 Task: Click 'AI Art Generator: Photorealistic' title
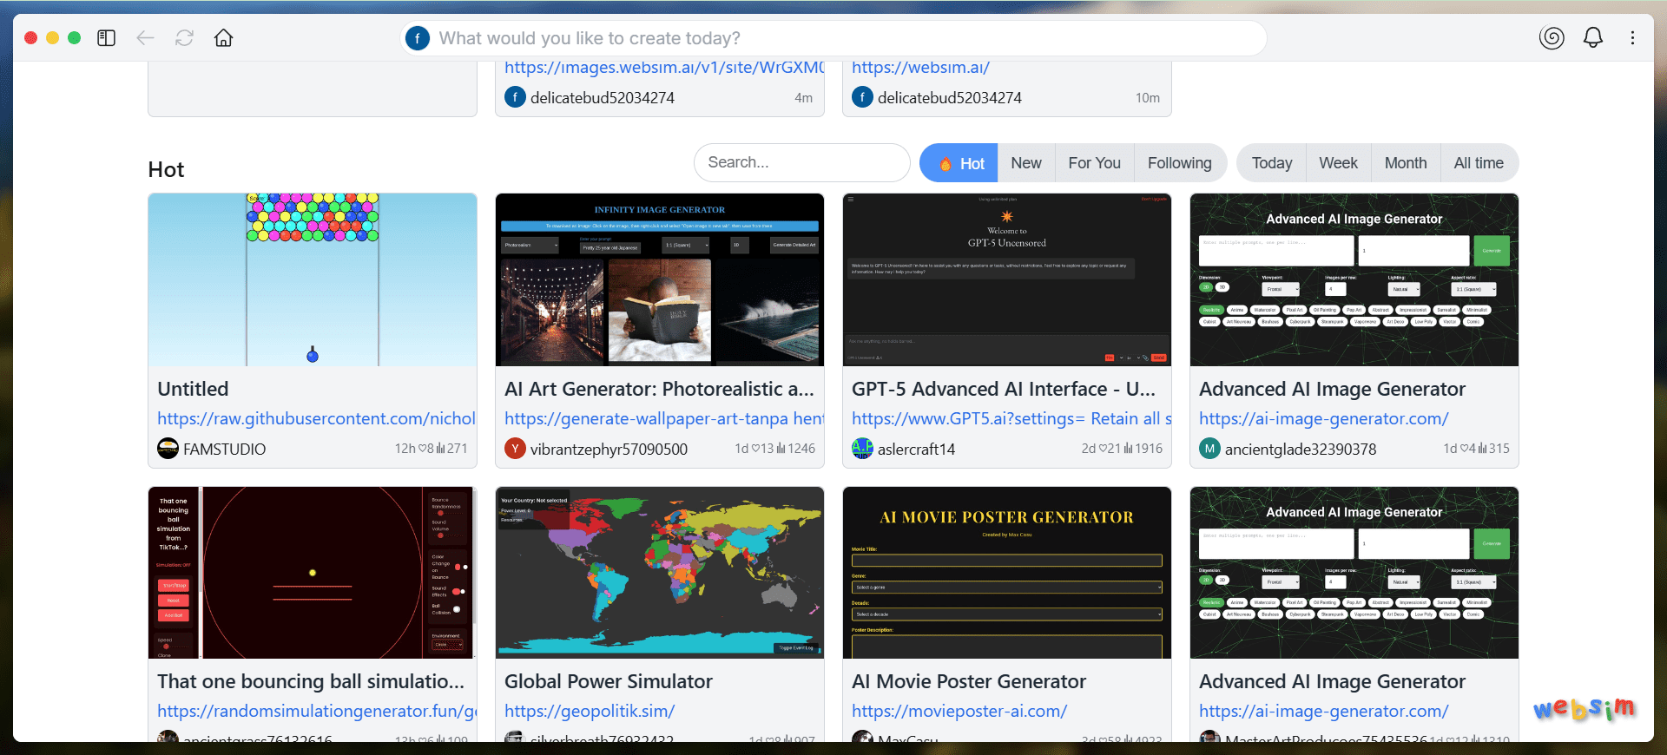point(659,389)
